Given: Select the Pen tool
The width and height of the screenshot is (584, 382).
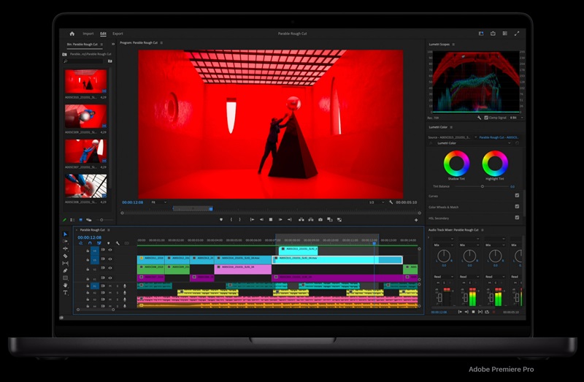Looking at the screenshot, I should coord(65,270).
